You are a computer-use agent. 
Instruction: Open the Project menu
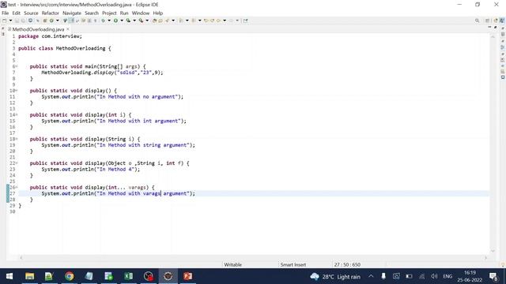pos(109,13)
